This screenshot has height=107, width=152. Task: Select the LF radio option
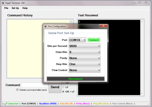63,87
